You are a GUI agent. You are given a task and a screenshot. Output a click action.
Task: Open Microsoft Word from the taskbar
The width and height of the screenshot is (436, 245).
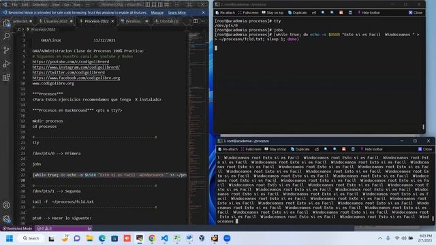click(x=189, y=238)
